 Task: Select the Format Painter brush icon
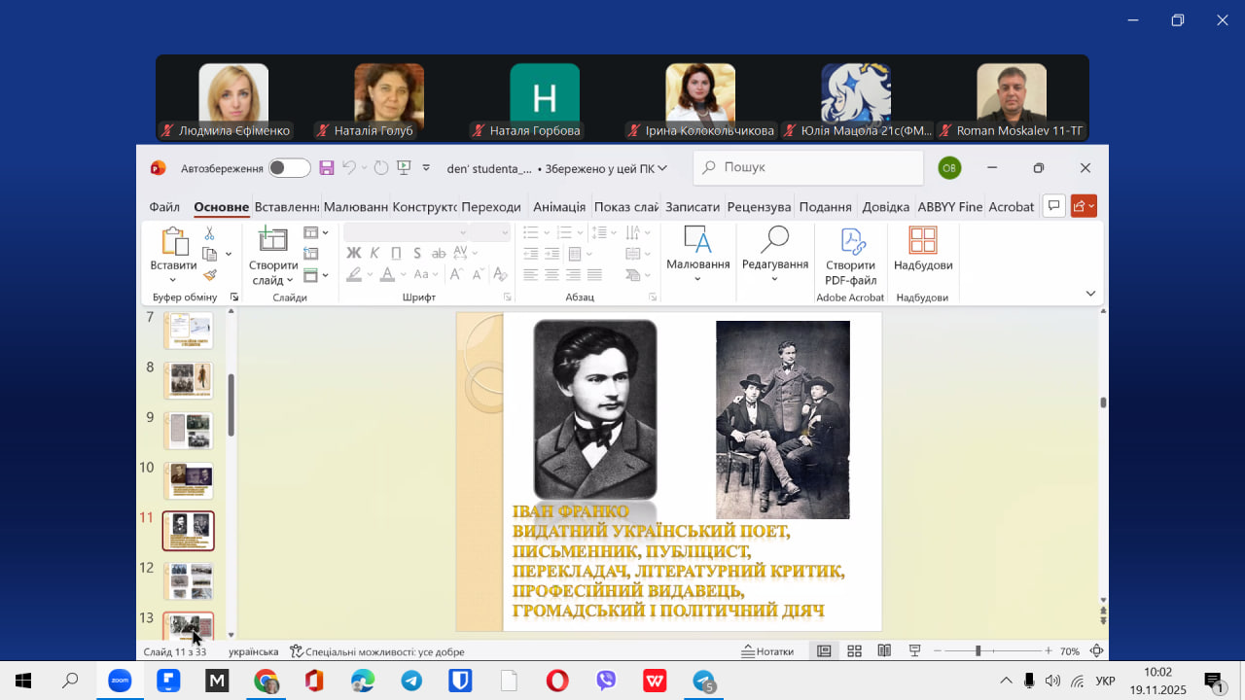[209, 275]
